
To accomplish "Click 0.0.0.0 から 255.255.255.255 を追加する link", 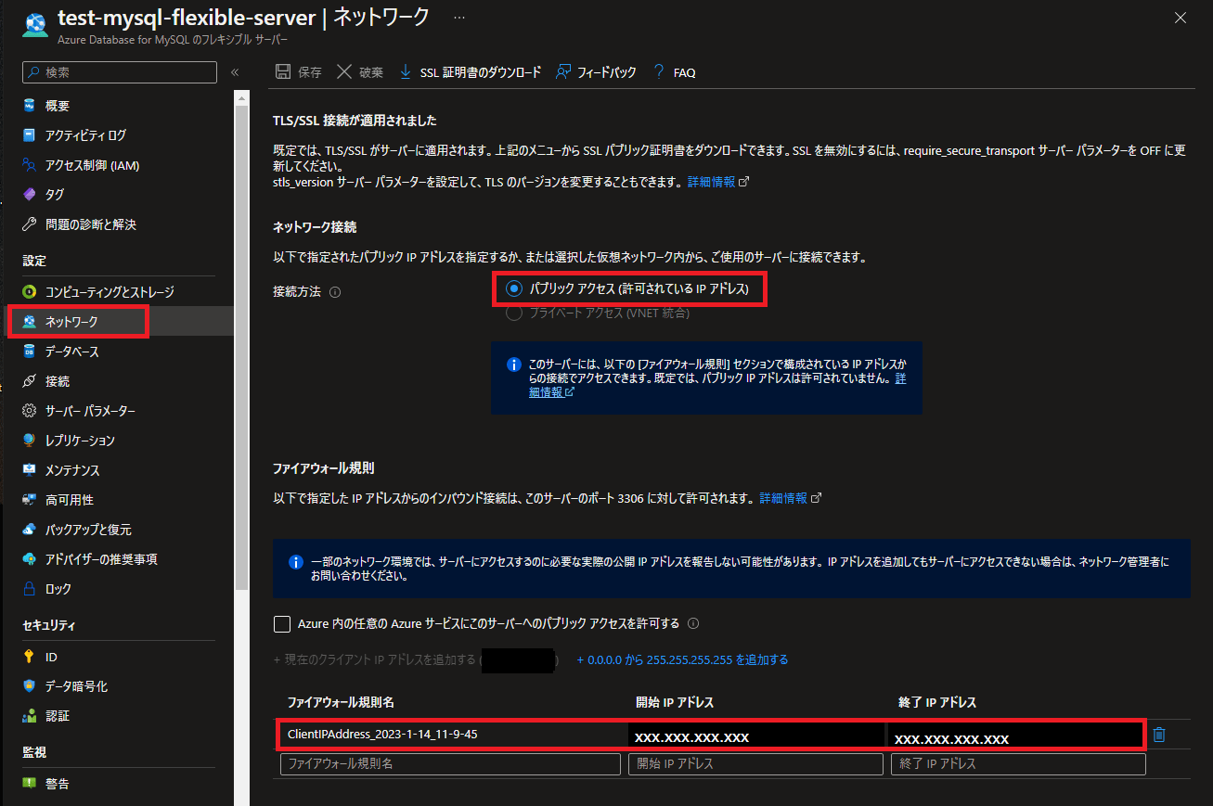I will click(x=682, y=660).
